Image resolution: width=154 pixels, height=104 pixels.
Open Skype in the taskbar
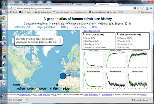(4, 76)
